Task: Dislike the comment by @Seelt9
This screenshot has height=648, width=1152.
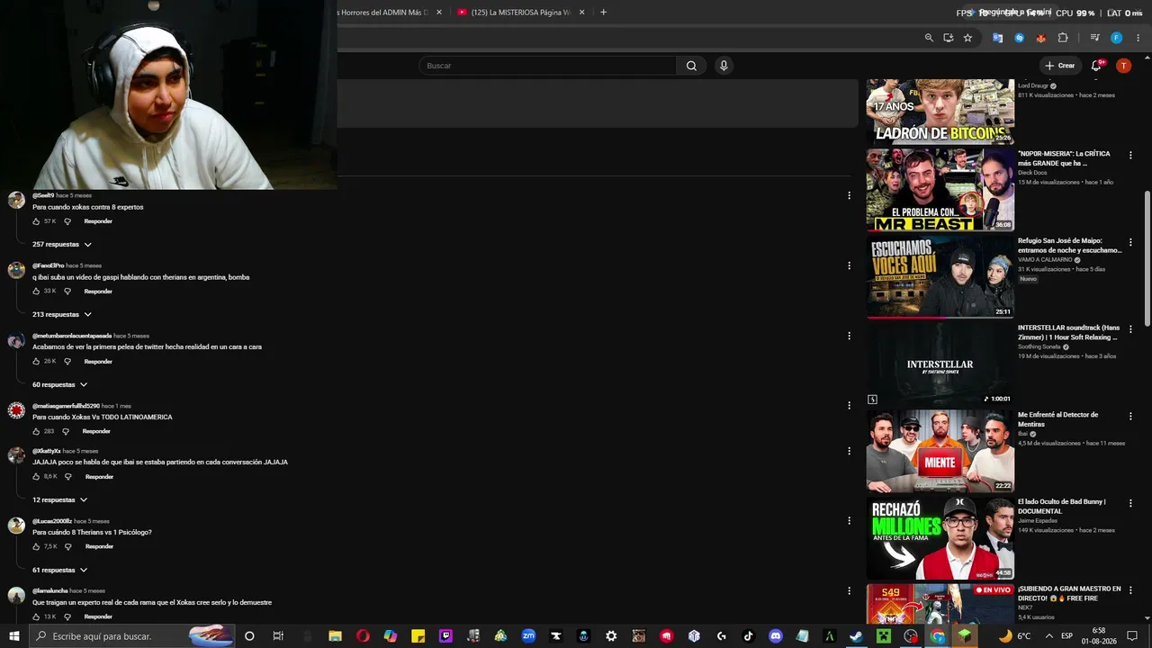Action: pos(67,221)
